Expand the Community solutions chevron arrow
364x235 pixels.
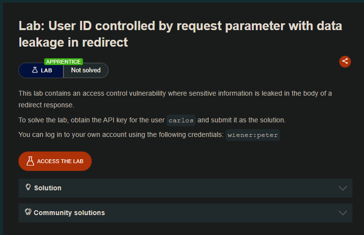pyautogui.click(x=343, y=213)
